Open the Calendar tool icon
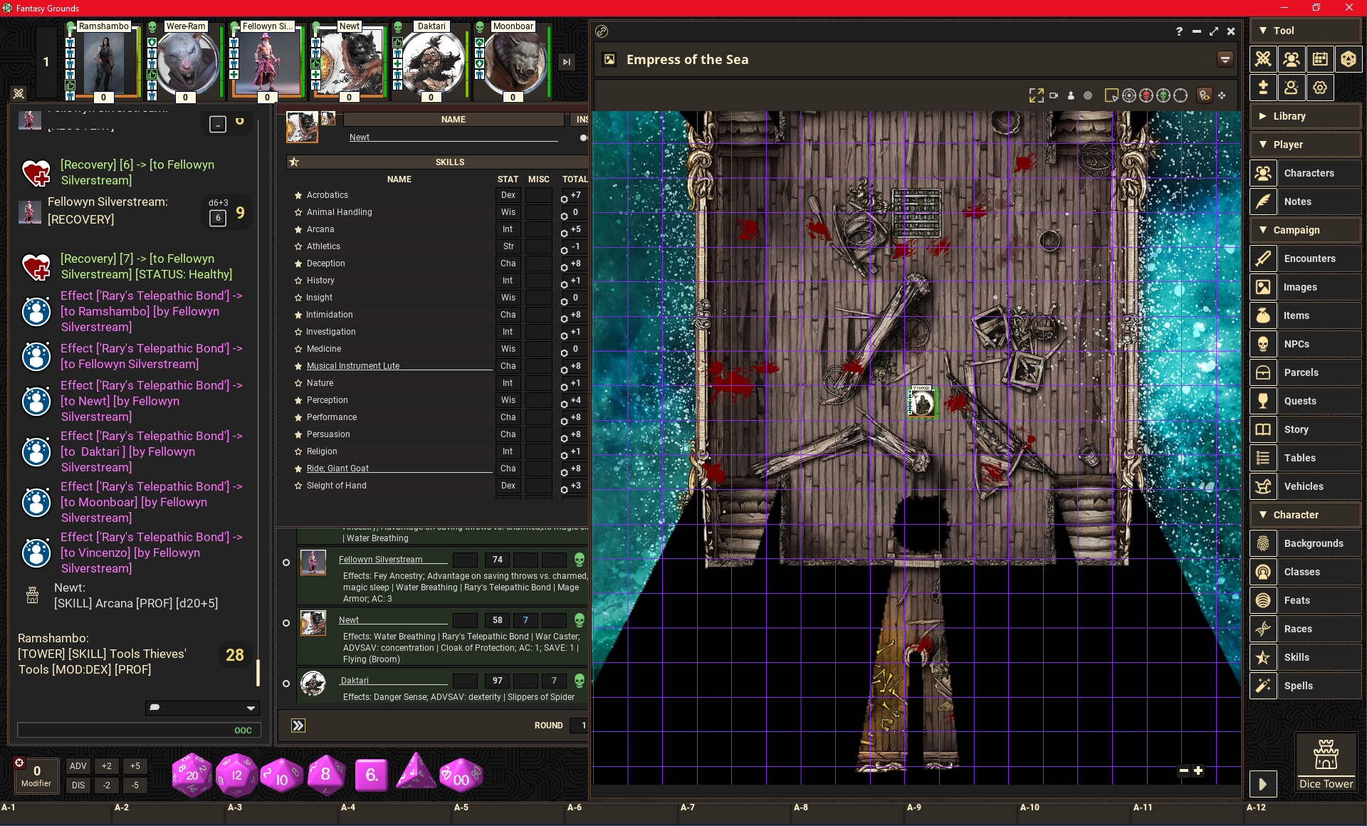1367x826 pixels. pyautogui.click(x=1320, y=59)
